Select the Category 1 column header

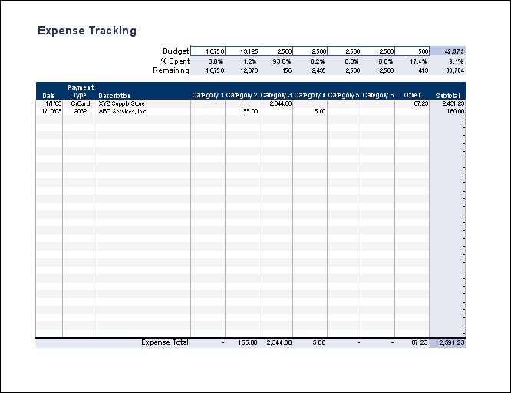tap(208, 95)
